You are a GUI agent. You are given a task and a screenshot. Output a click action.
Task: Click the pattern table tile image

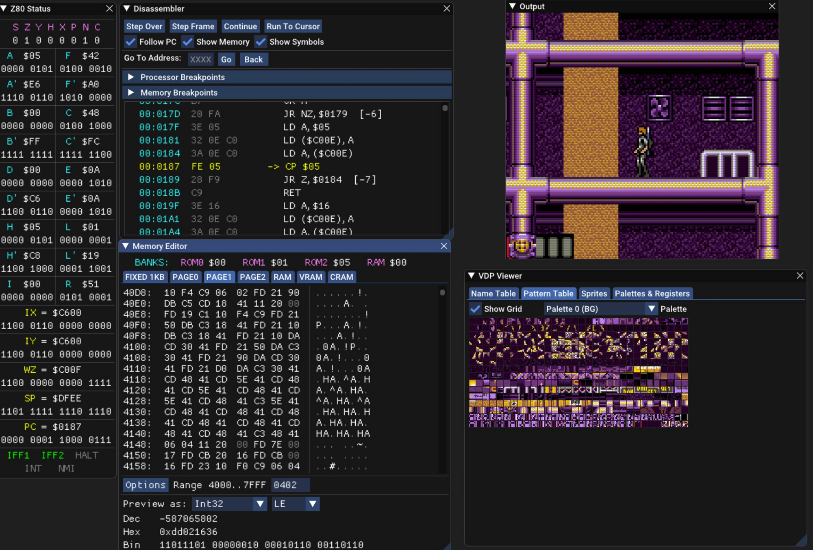(x=578, y=372)
